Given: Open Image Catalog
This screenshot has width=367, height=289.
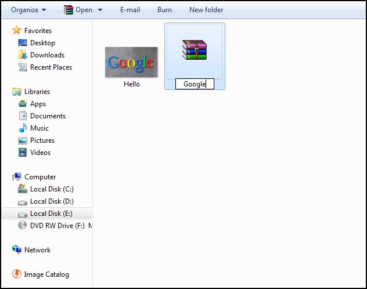Looking at the screenshot, I should point(46,274).
